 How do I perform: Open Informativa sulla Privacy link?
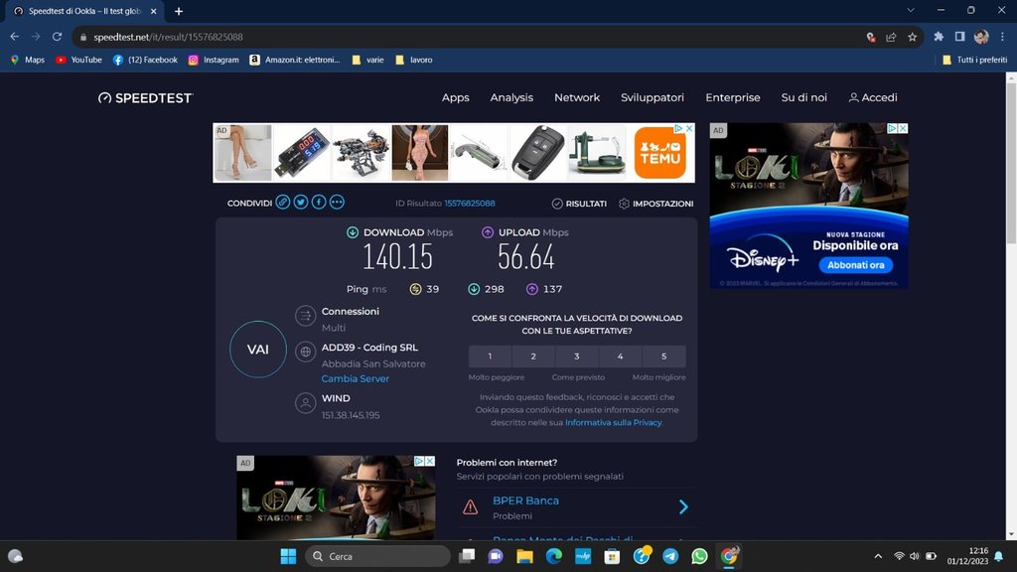click(613, 422)
